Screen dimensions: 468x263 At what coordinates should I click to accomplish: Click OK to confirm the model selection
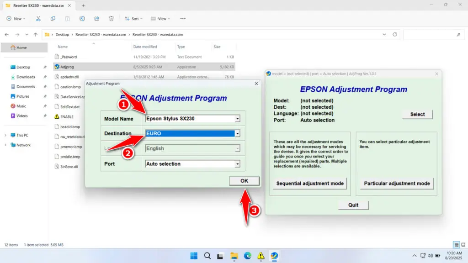(244, 181)
